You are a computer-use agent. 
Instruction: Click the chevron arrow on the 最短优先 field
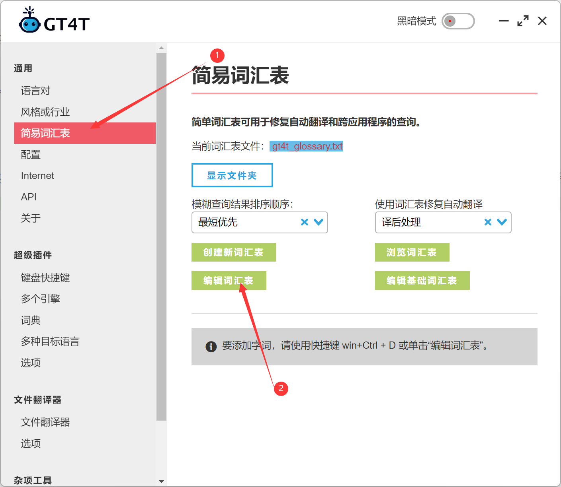pyautogui.click(x=318, y=223)
